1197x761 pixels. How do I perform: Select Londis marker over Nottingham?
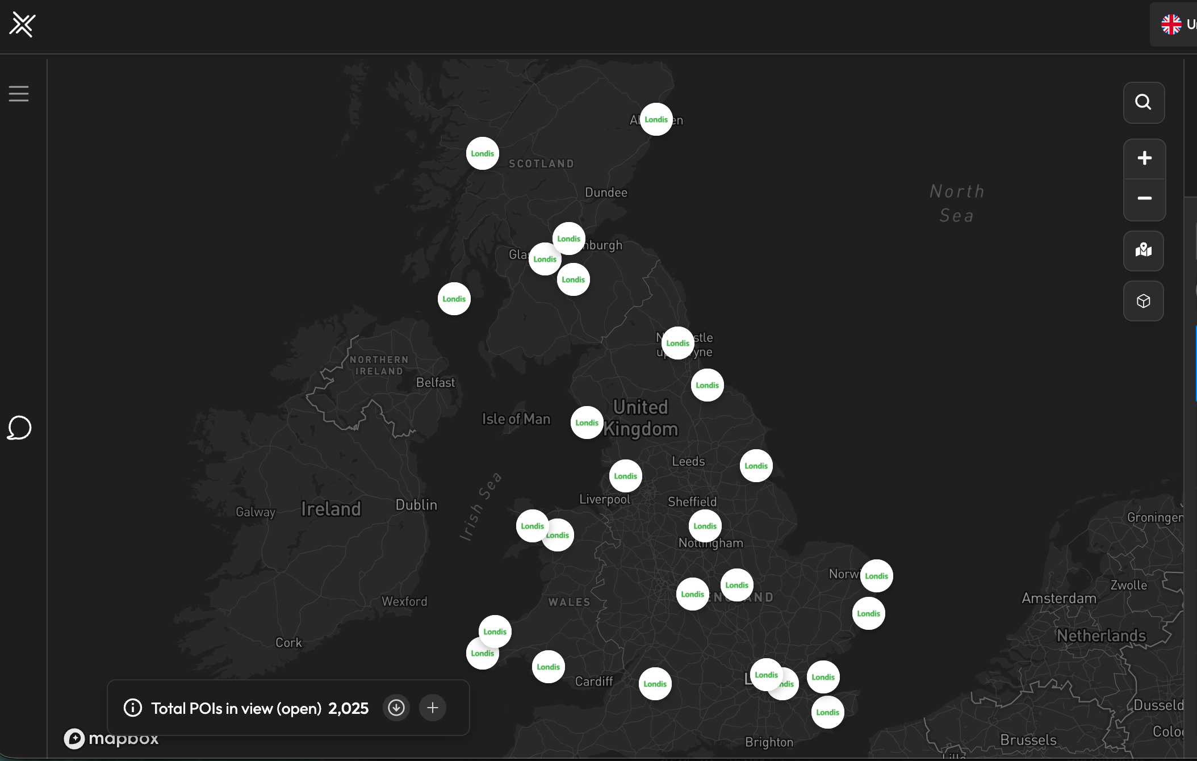[705, 526]
